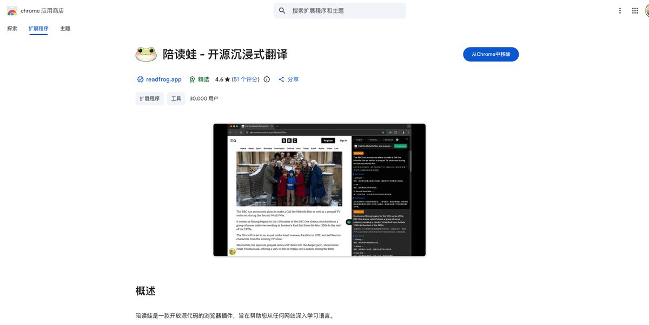Click the 概述 section heading
The height and width of the screenshot is (325, 649).
tap(145, 291)
